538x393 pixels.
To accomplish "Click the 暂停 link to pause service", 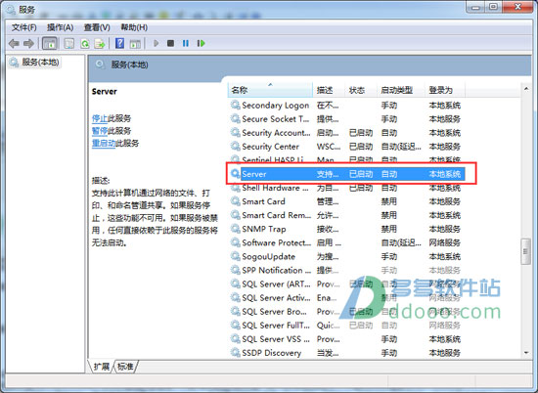I will (x=100, y=131).
